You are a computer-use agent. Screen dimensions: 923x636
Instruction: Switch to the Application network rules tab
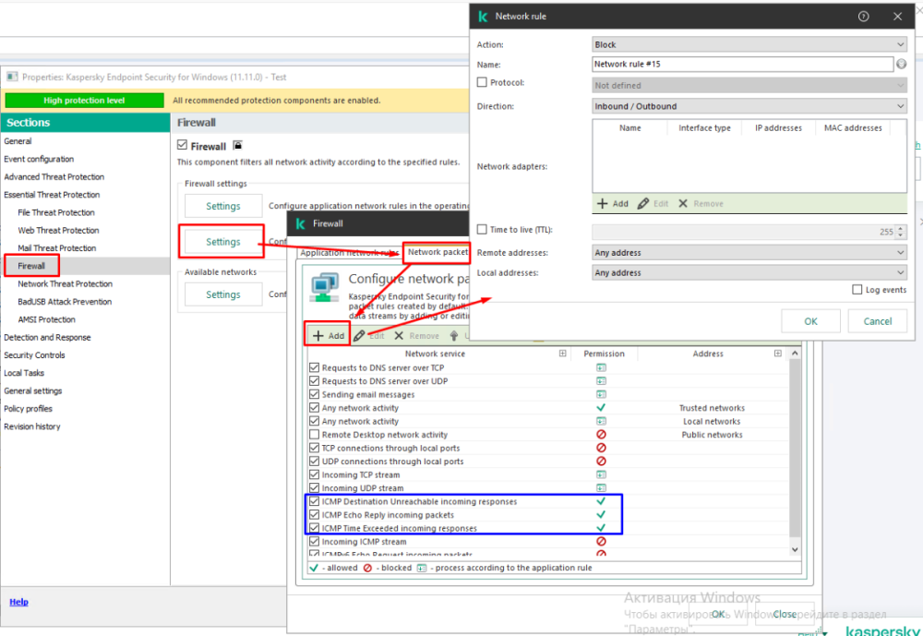click(346, 253)
